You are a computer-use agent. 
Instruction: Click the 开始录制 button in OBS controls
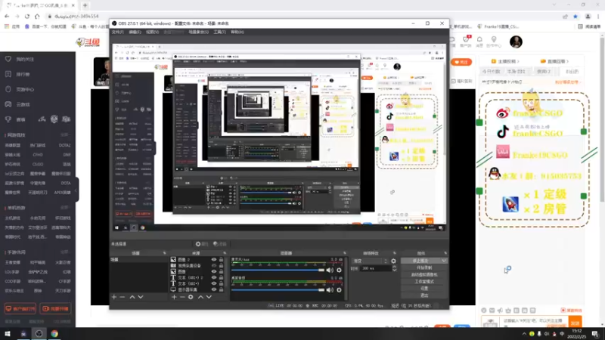[x=424, y=268]
